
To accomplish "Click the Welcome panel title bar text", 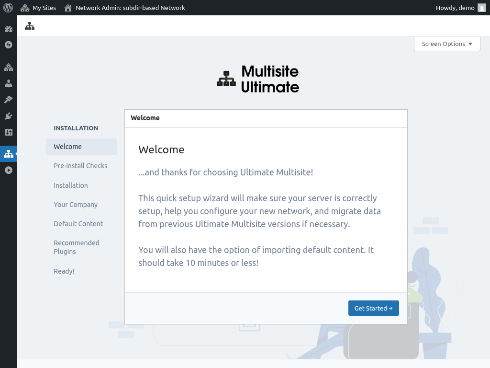I will click(145, 118).
